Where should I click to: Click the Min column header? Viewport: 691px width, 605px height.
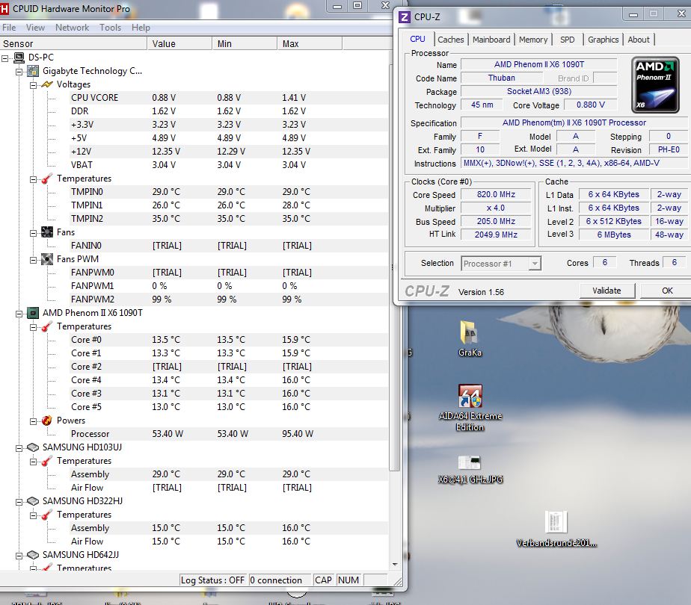tap(245, 43)
